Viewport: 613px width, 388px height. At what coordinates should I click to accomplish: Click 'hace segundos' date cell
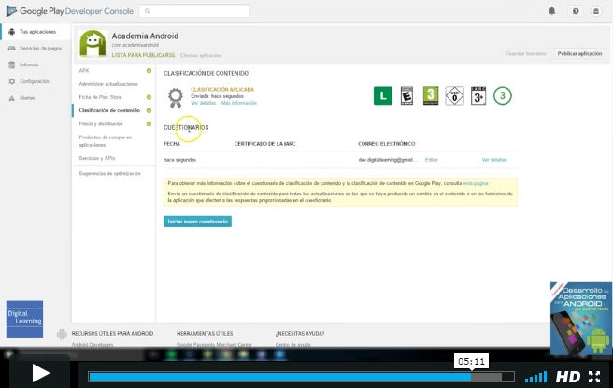point(179,160)
